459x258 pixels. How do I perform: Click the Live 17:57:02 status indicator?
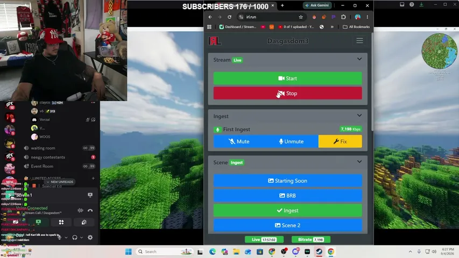pyautogui.click(x=264, y=240)
